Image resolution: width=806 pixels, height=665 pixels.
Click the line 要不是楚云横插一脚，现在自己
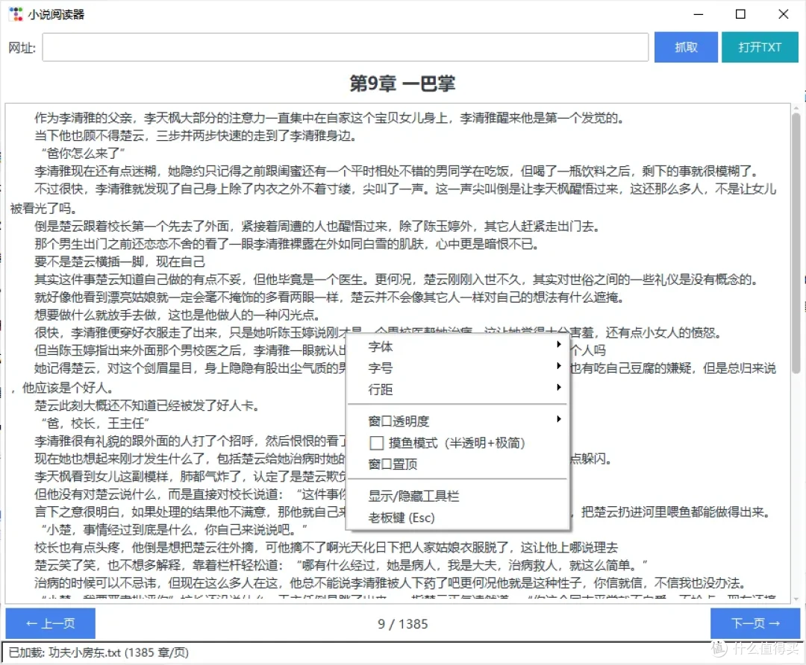pyautogui.click(x=119, y=262)
